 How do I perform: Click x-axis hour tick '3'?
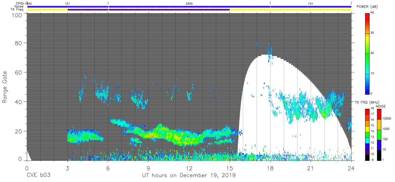[x=68, y=168]
